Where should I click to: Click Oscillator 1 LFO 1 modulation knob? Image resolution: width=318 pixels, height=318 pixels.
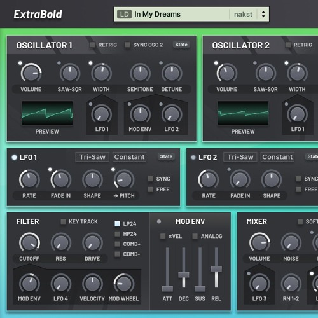[101, 114]
